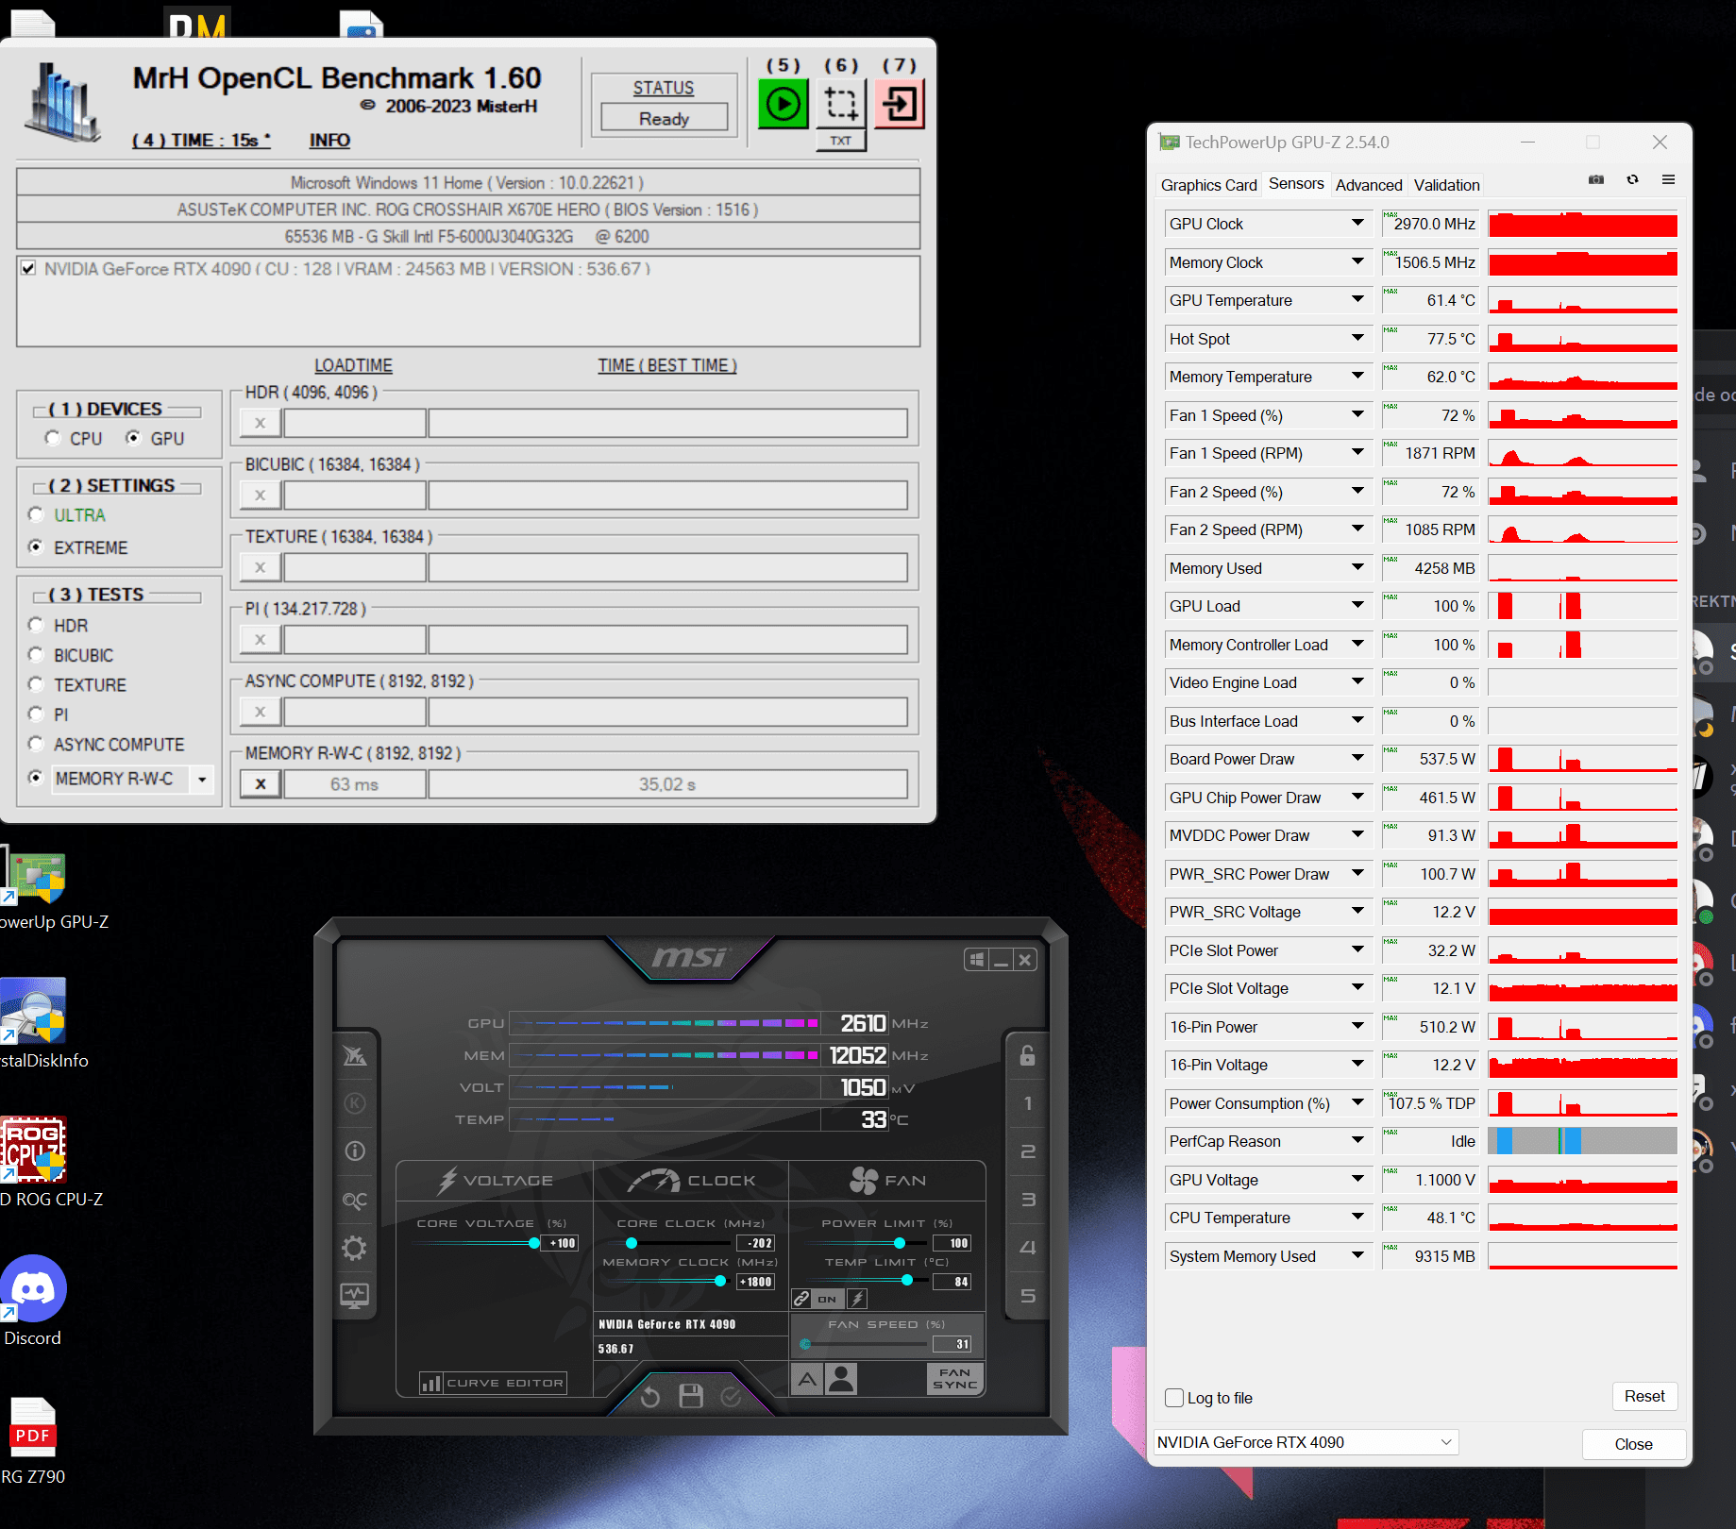Viewport: 1736px width, 1529px height.
Task: Open PerfCap Reason dropdown
Action: (1357, 1141)
